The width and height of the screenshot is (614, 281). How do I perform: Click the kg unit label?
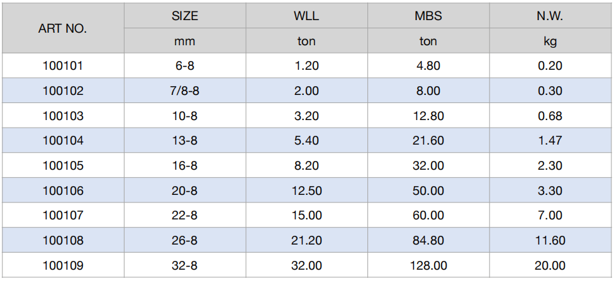[550, 42]
